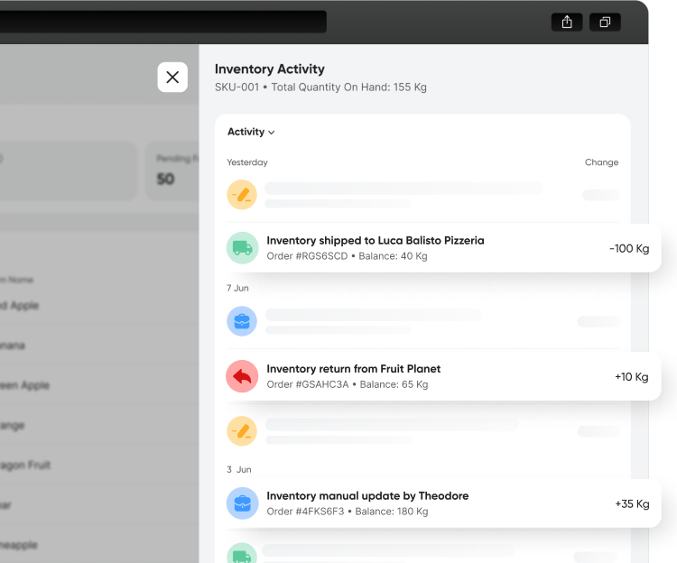Screen dimensions: 677x563
Task: Click the Pending card showing 50
Action: point(172,170)
